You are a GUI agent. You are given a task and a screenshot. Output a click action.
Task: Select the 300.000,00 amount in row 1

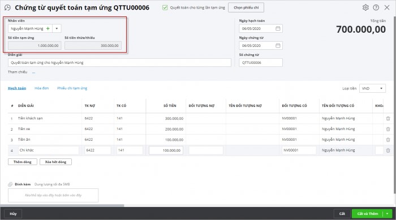click(174, 118)
